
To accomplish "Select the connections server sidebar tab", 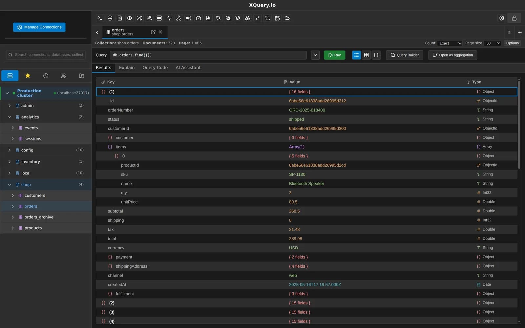I will tap(10, 76).
